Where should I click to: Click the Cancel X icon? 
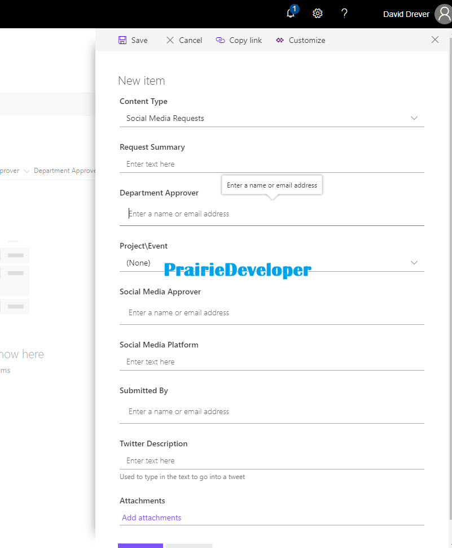(x=170, y=40)
